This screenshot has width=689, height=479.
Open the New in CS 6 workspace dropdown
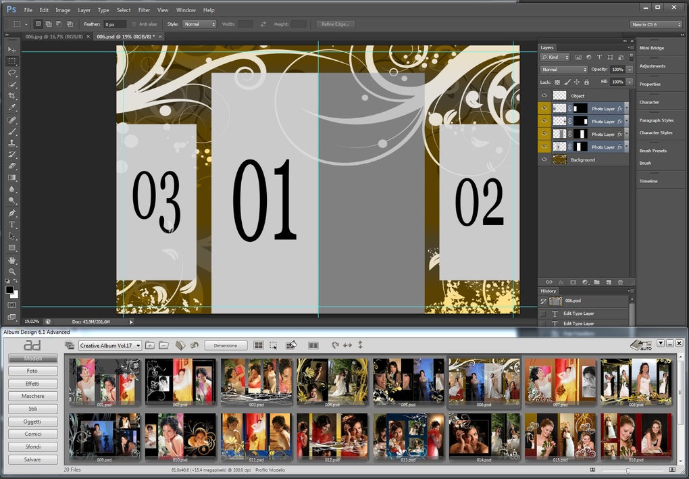(x=657, y=24)
